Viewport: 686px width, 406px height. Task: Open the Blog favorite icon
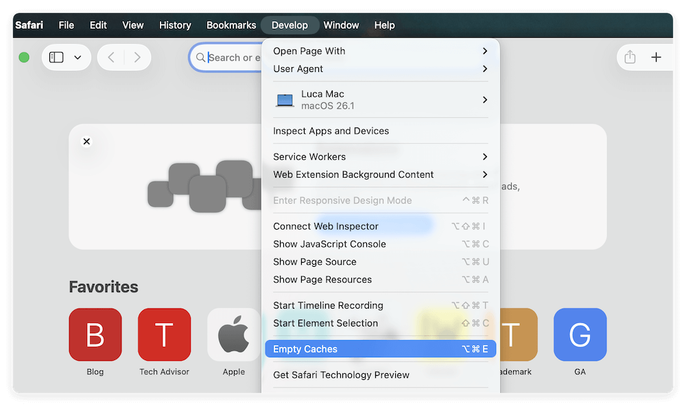pyautogui.click(x=95, y=335)
